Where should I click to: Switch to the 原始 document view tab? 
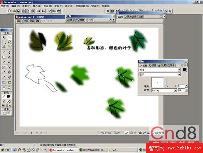point(19,21)
